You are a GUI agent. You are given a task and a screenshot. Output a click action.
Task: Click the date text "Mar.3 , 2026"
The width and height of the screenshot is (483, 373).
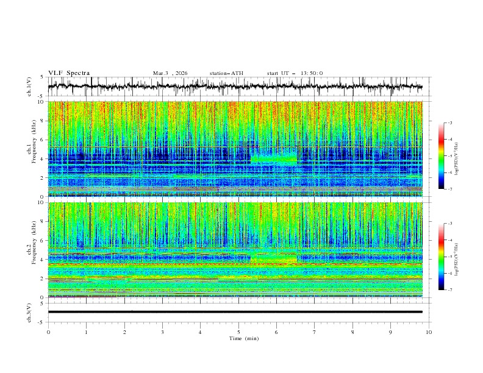pyautogui.click(x=170, y=73)
